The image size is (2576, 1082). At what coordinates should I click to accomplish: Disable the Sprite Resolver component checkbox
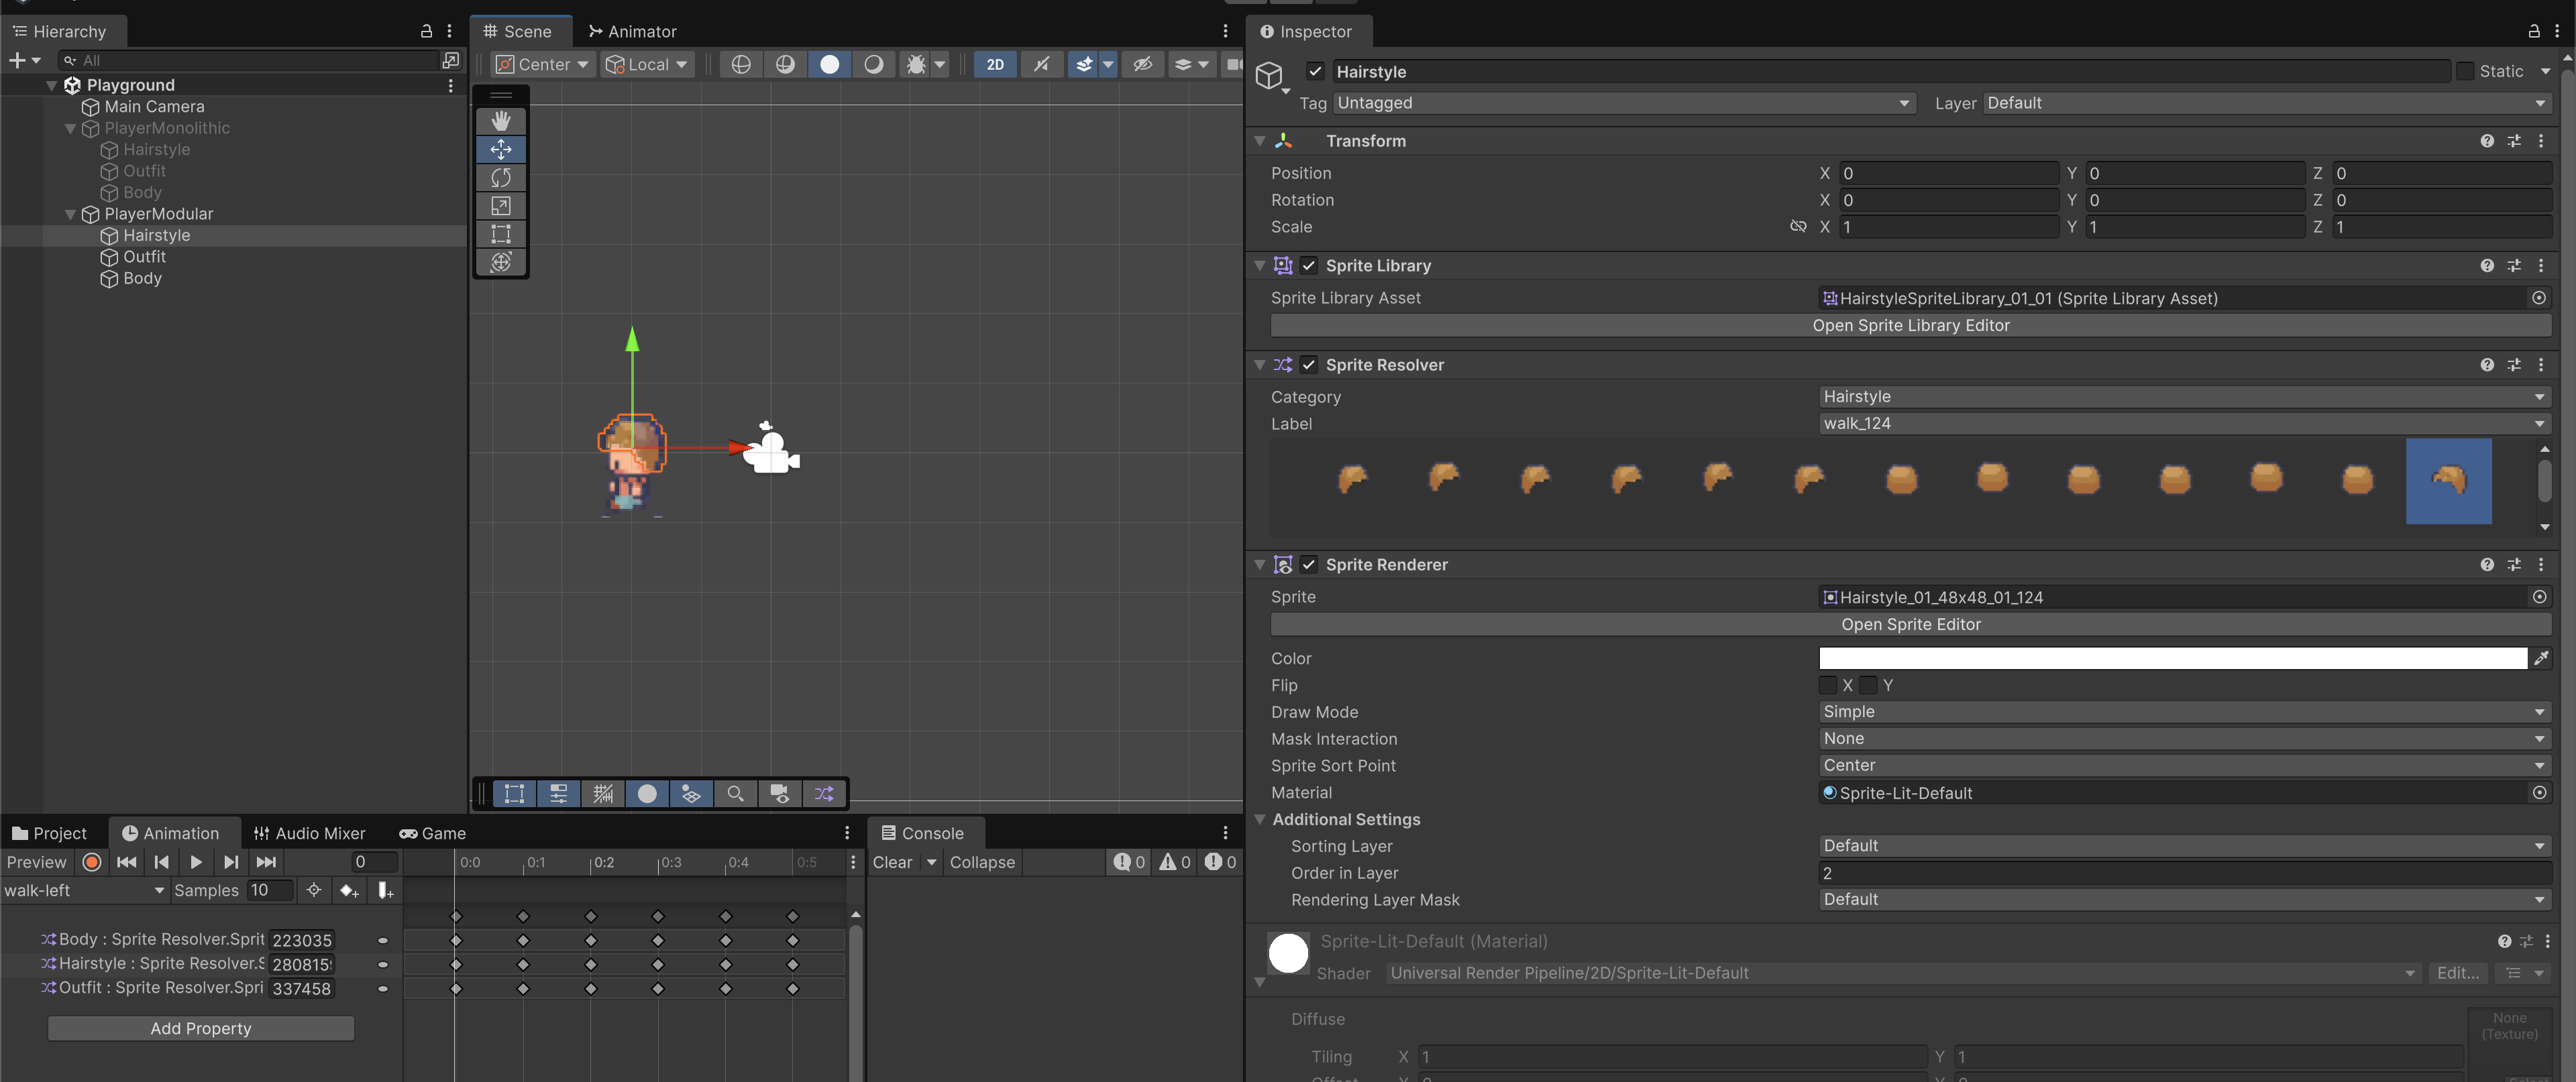coord(1309,365)
